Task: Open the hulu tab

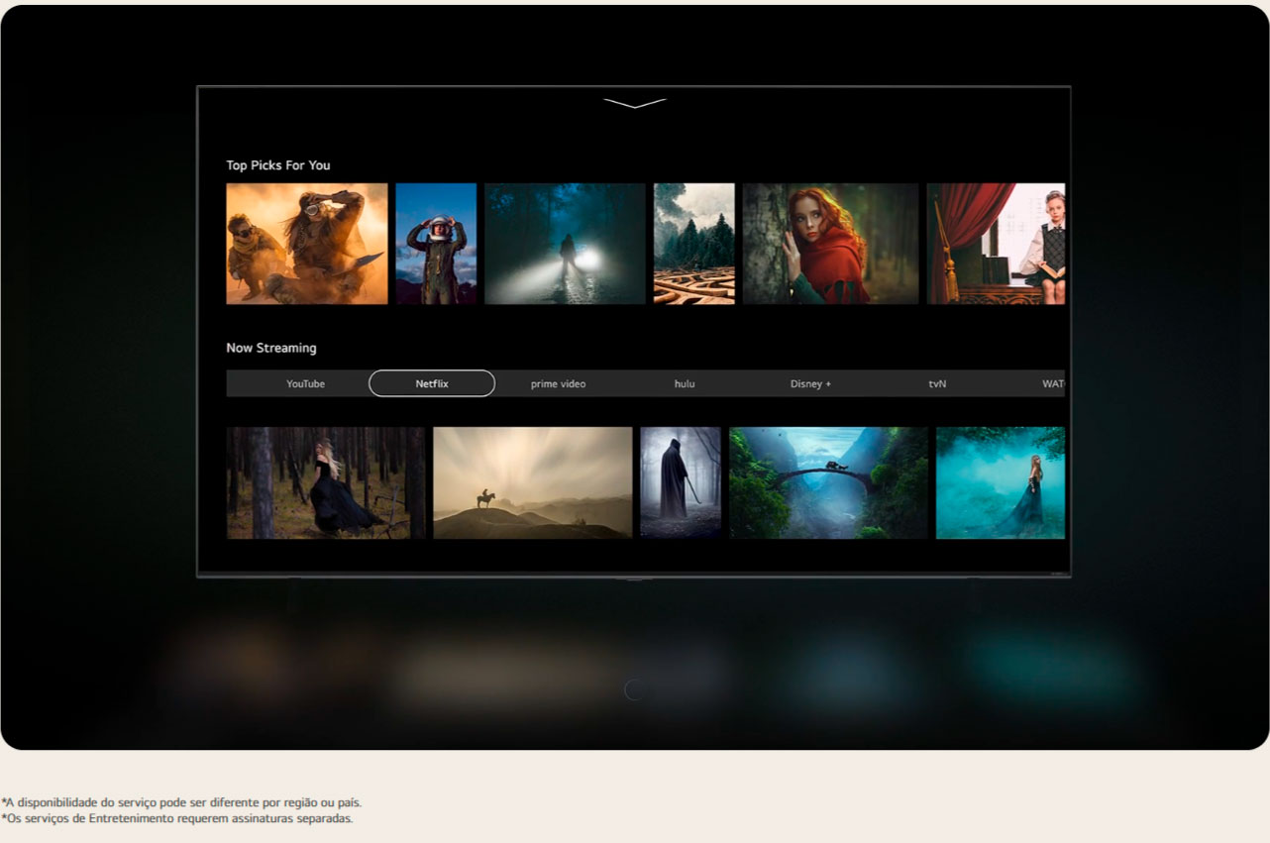Action: pos(685,383)
